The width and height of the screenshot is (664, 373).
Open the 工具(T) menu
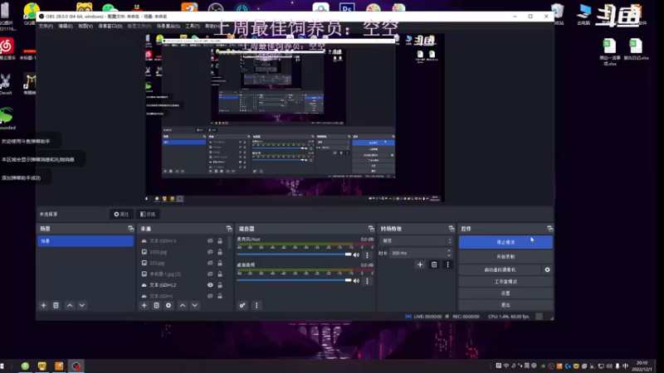[x=193, y=27]
